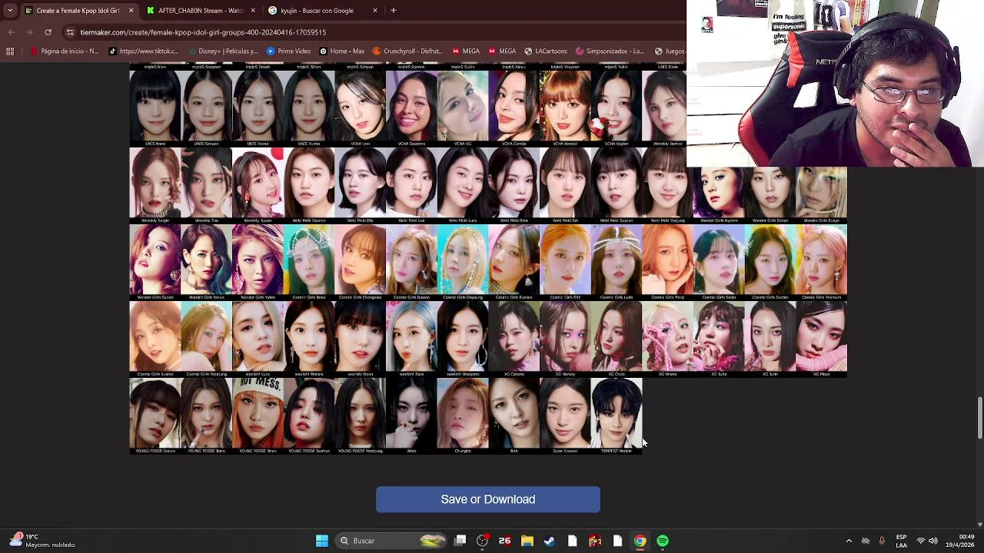Open the browser apps grid shortcut
This screenshot has height=553, width=984.
tap(10, 51)
